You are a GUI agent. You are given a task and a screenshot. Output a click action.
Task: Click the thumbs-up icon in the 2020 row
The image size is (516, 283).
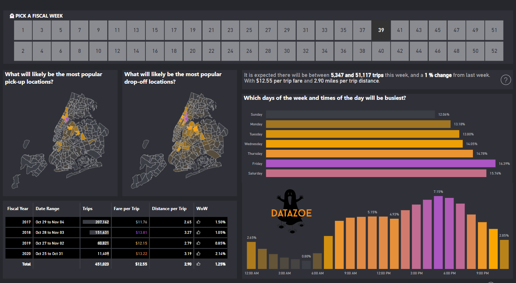(199, 254)
